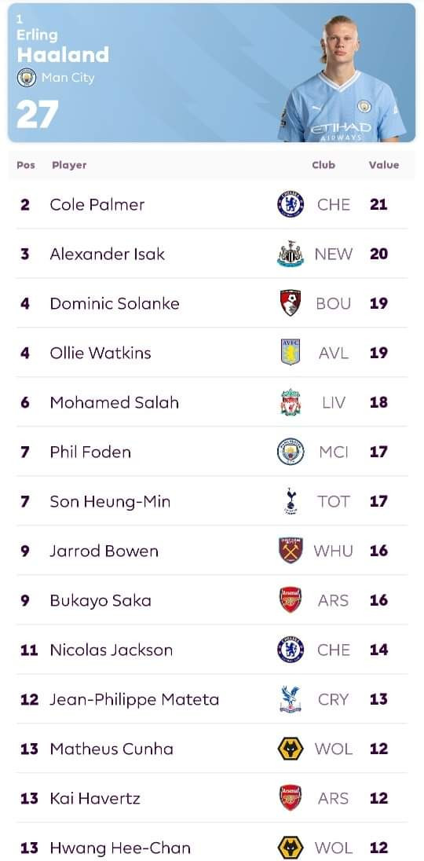
Task: Click the Wolves crest next to Matheus Cunha
Action: pos(291,749)
